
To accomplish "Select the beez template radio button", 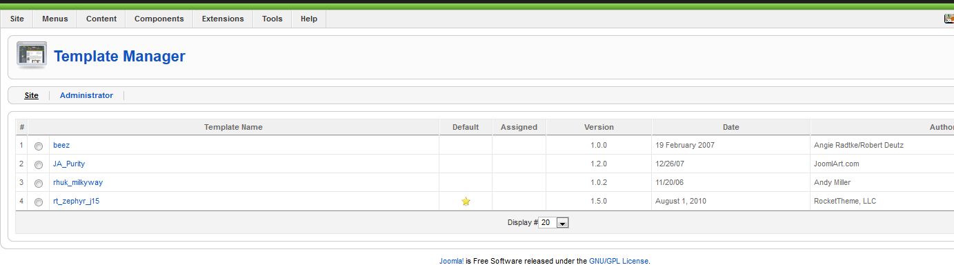I will [39, 146].
